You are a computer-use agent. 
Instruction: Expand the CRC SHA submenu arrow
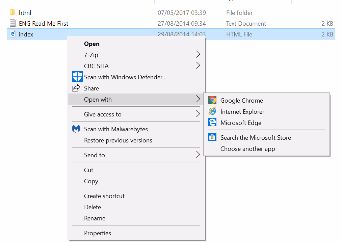pos(198,65)
